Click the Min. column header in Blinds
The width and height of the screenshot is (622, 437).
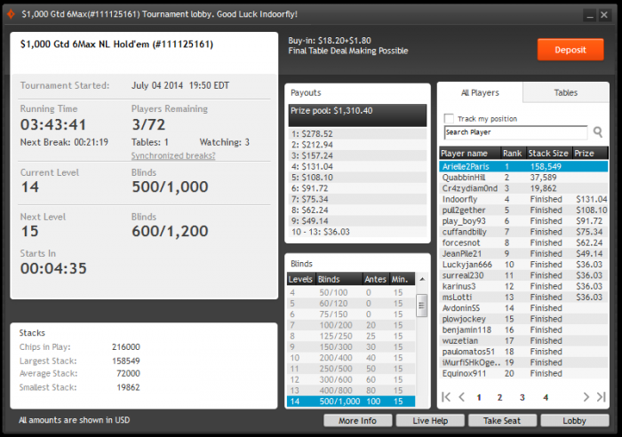[x=402, y=279]
